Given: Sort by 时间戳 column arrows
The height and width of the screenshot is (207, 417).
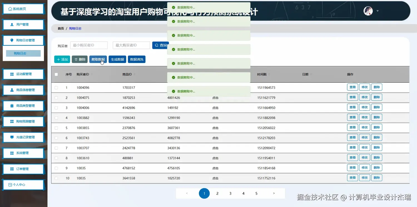Looking at the screenshot, I should click(269, 74).
